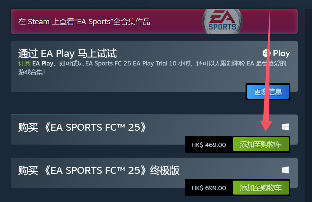Click the HK$ 699.00 price label
This screenshot has height=202, width=312.
click(x=209, y=188)
